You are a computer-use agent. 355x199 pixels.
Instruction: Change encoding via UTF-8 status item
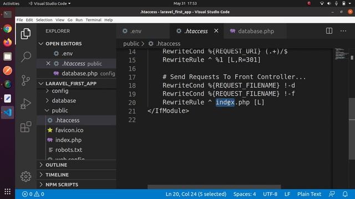270,194
